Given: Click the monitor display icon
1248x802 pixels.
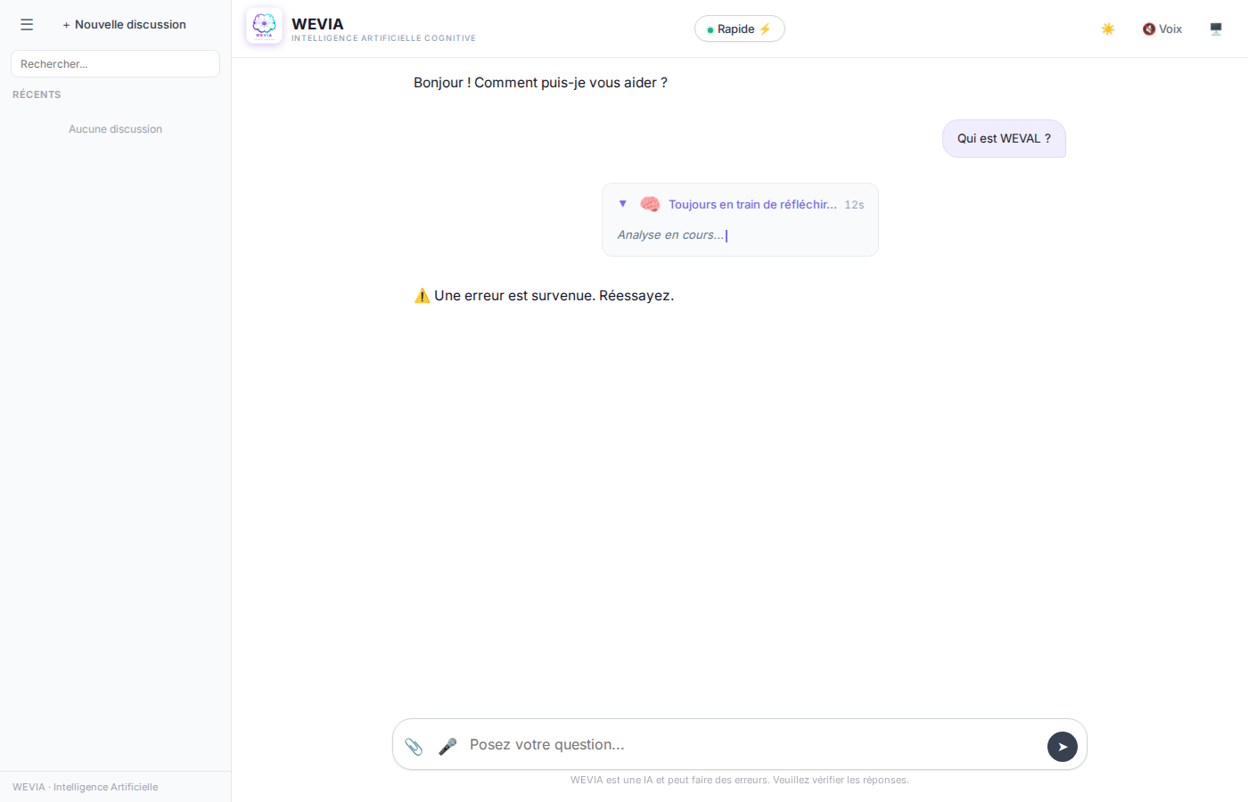Looking at the screenshot, I should [x=1216, y=29].
